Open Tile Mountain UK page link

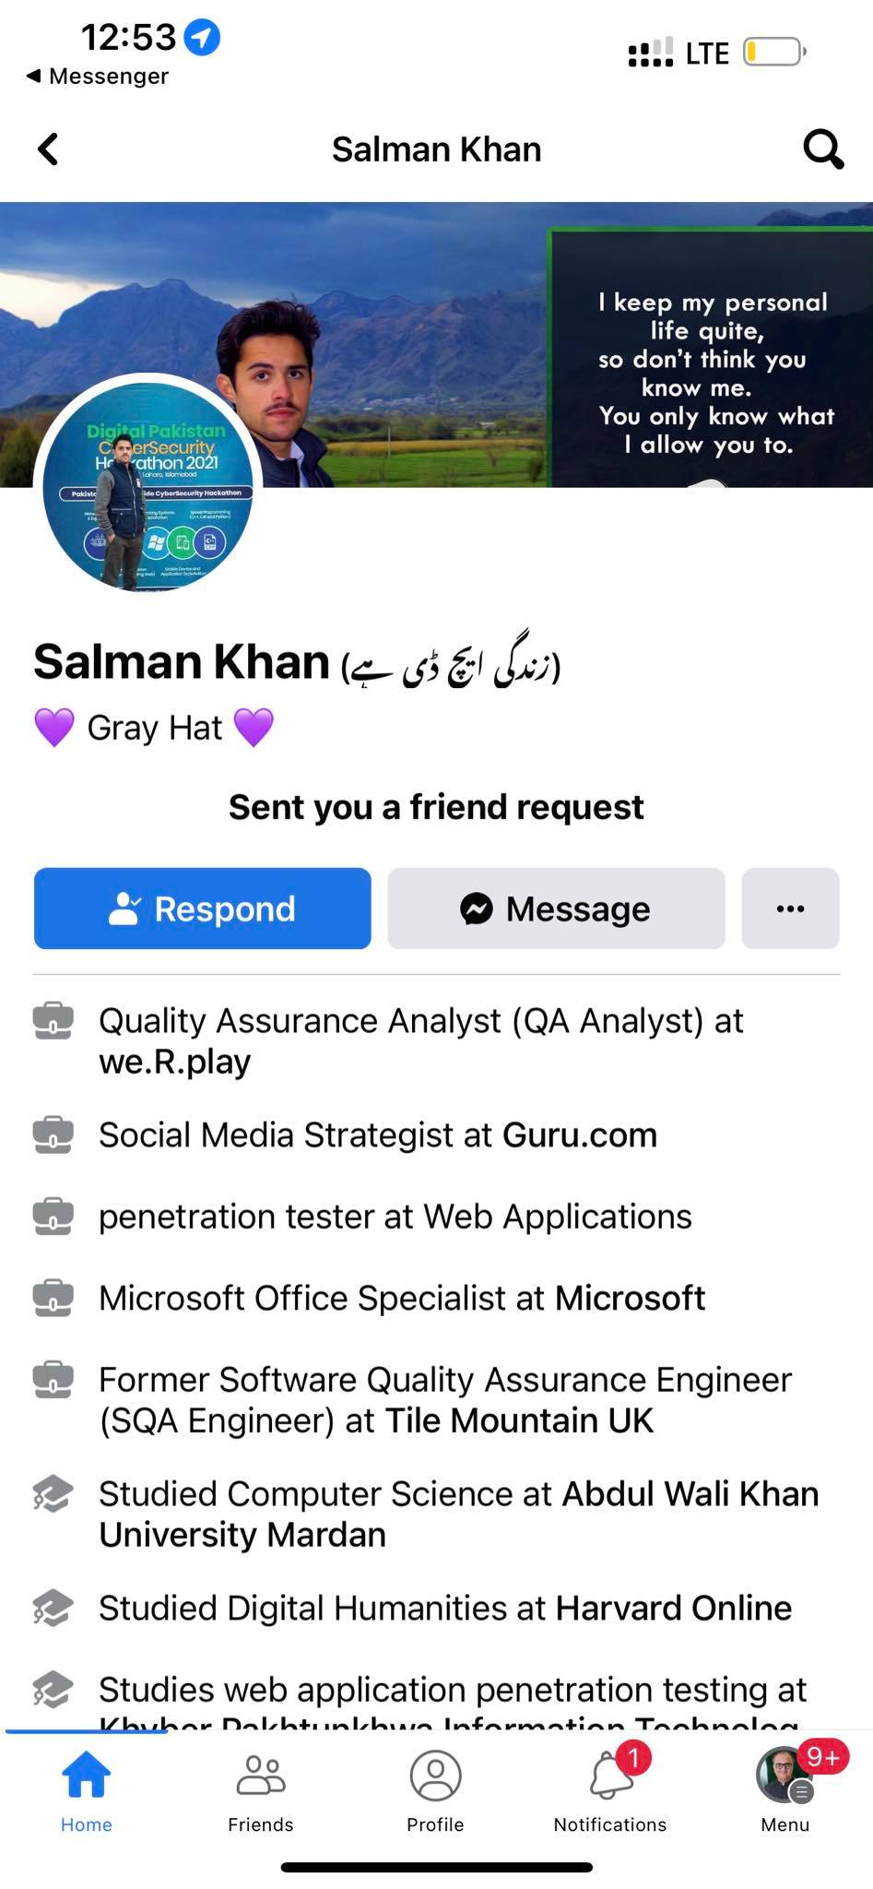tap(519, 1420)
